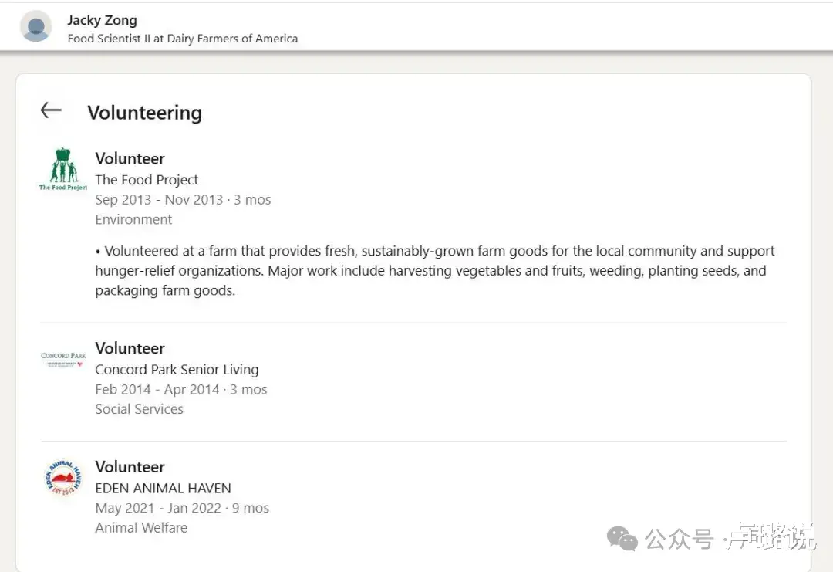Click the EDEN ANIMAL HAVEN organization name

163,488
